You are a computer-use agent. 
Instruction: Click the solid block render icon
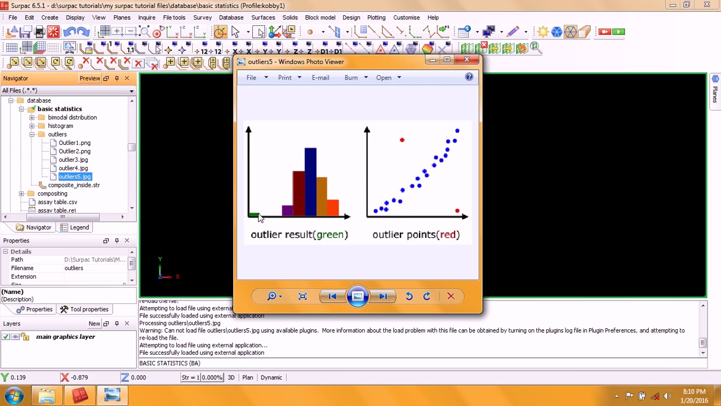click(x=584, y=32)
